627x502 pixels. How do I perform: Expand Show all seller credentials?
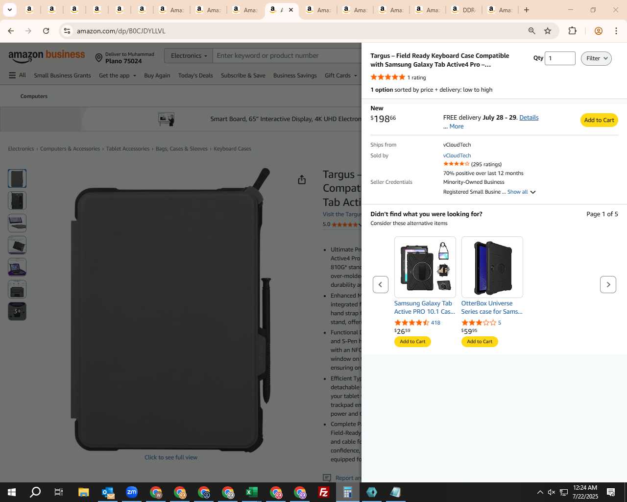point(521,192)
